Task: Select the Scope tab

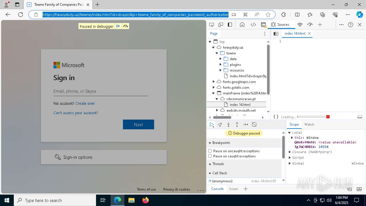Action: pyautogui.click(x=294, y=124)
